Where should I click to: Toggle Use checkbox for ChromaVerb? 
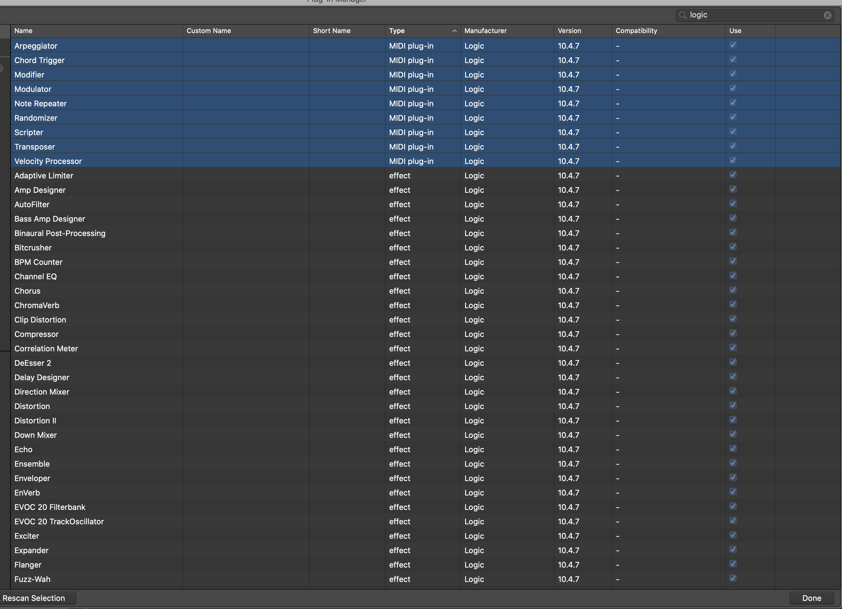tap(733, 304)
